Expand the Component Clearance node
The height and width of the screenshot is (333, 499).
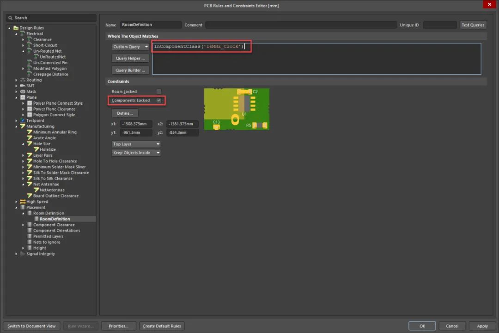(x=23, y=225)
